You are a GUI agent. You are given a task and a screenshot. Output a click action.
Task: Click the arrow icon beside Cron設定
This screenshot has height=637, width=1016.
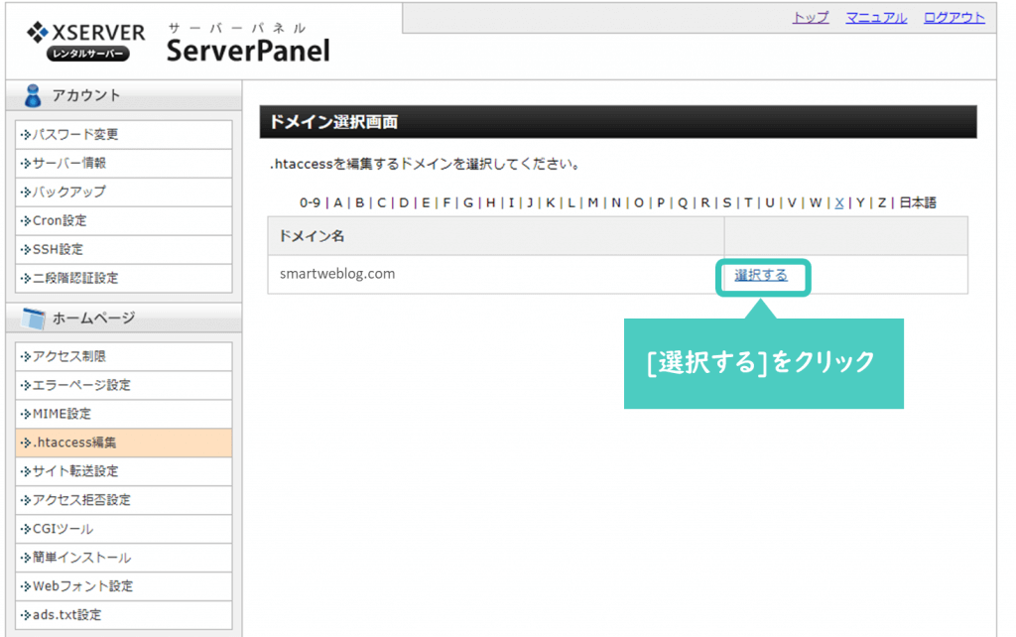coord(26,220)
